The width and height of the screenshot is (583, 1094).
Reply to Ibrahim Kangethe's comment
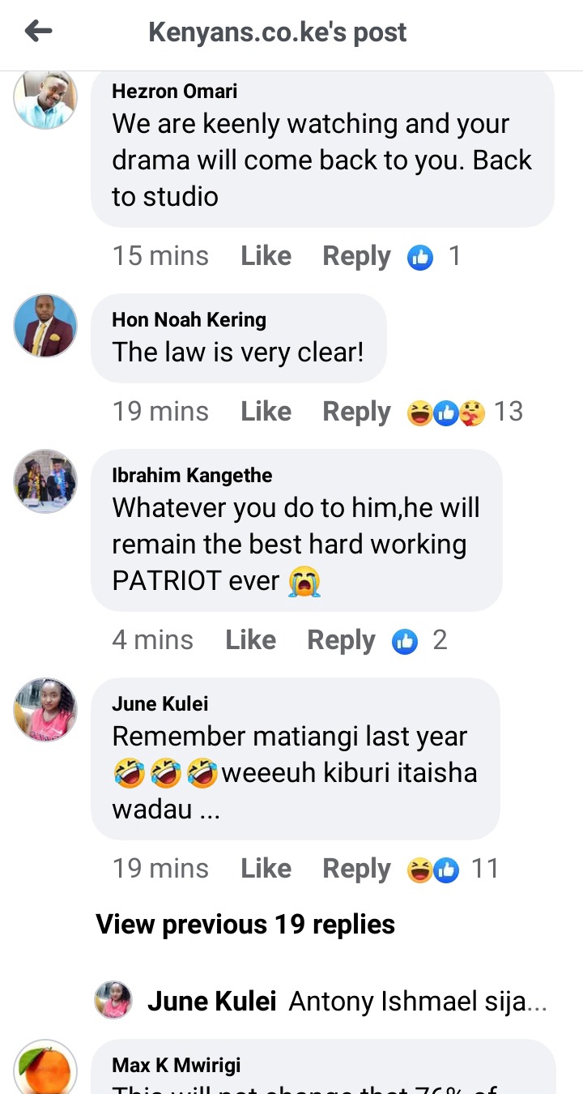[341, 640]
